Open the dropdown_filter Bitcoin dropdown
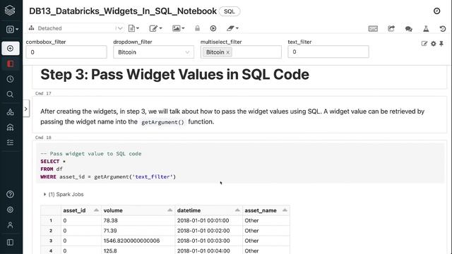The height and width of the screenshot is (254, 452). click(153, 52)
